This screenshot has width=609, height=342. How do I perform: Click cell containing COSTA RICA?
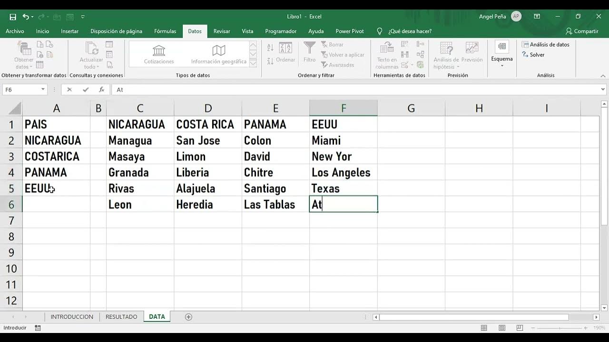tap(208, 124)
